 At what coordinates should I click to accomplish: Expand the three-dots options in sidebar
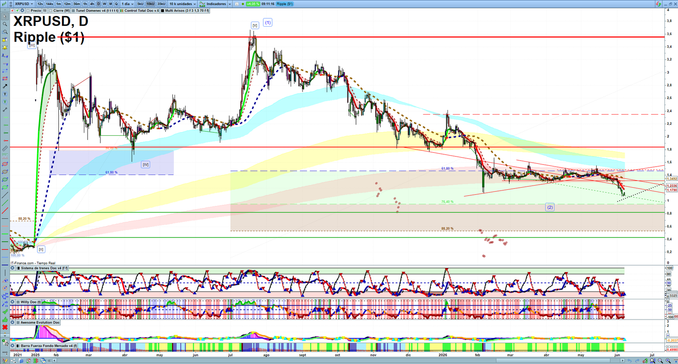pyautogui.click(x=5, y=353)
